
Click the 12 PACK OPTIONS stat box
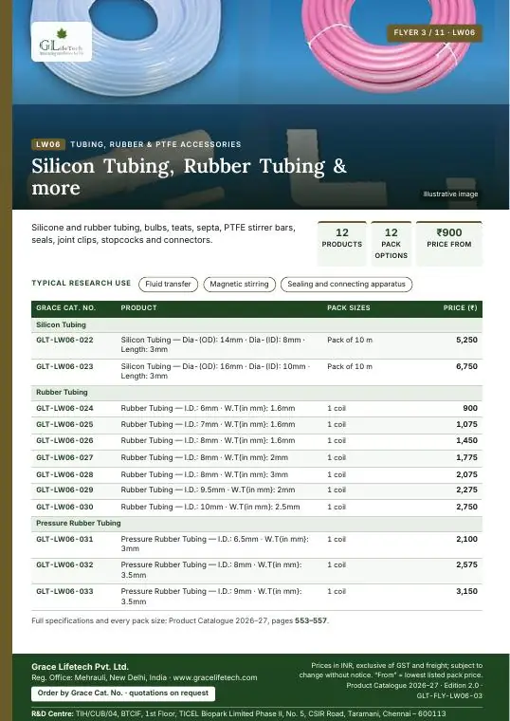point(391,243)
